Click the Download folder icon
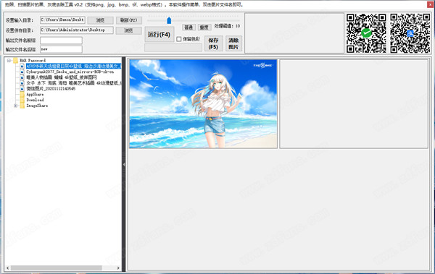This screenshot has width=435, height=274. (x=22, y=100)
